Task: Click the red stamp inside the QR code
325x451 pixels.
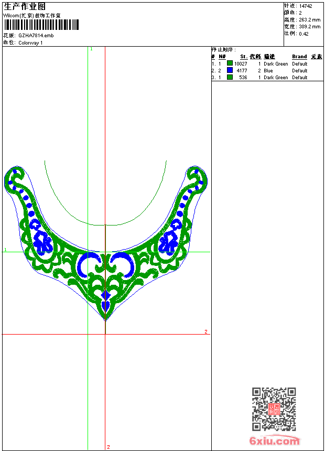Action: 274,409
